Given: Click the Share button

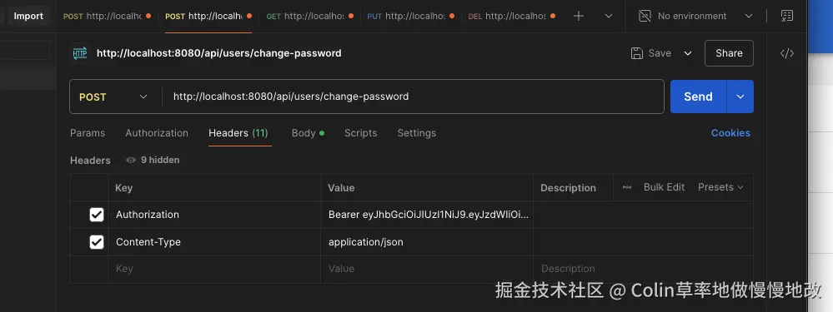Looking at the screenshot, I should [x=729, y=53].
